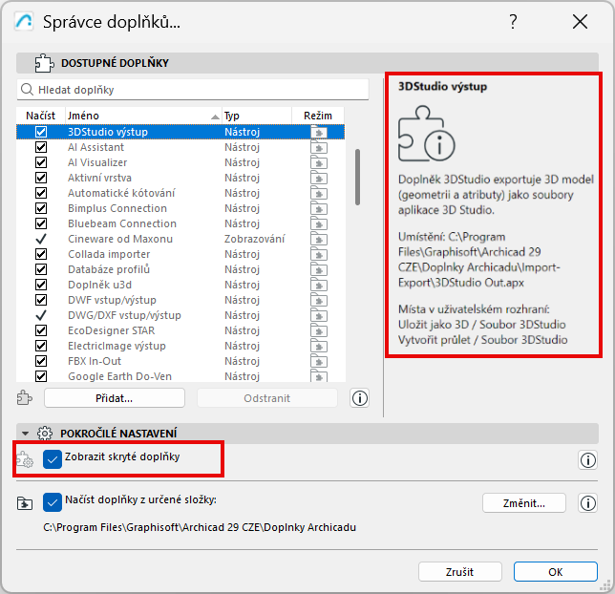Click info icon for Zobrazit skryté doplňky
615x594 pixels.
point(587,460)
